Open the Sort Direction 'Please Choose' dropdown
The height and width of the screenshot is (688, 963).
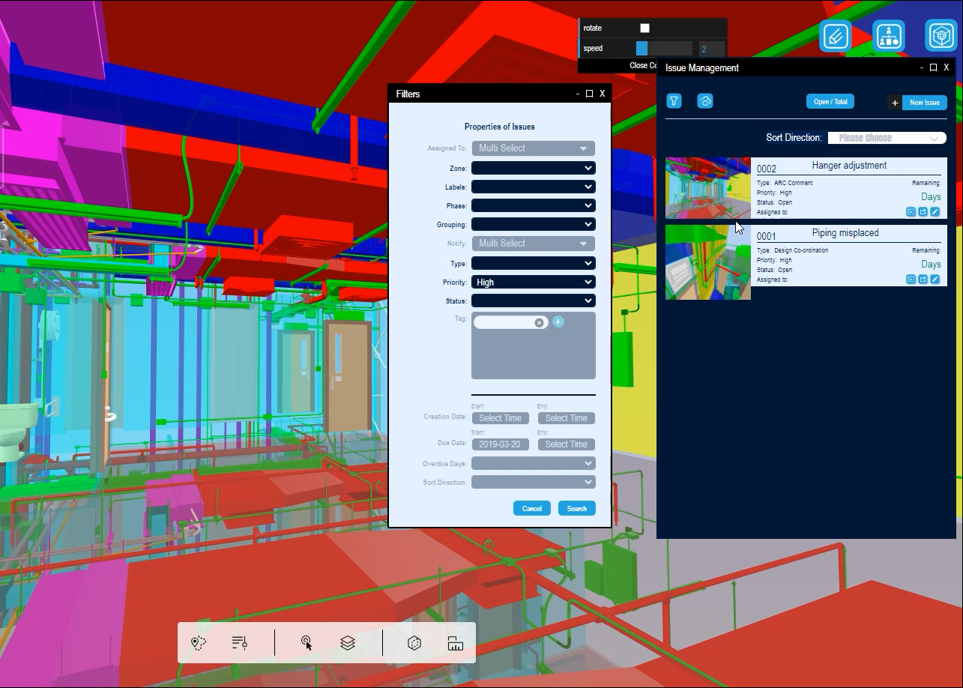tap(887, 138)
